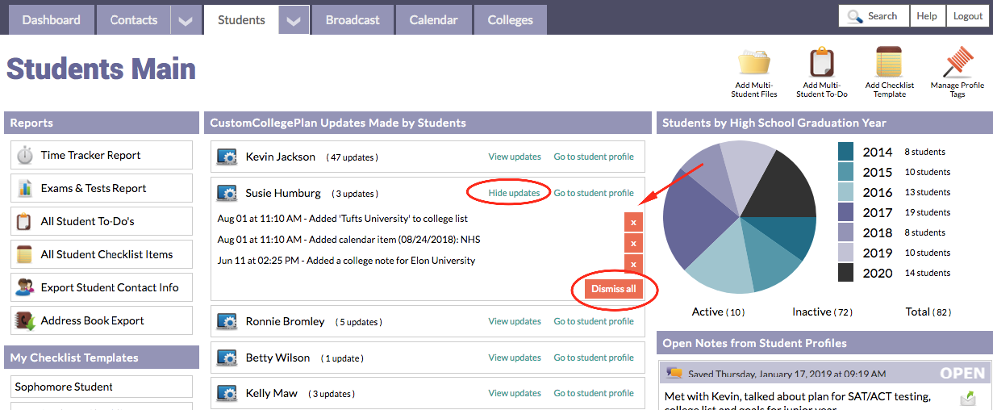This screenshot has height=410, width=993.
Task: Click the edit icon on Kevin's open note
Action: [x=968, y=397]
